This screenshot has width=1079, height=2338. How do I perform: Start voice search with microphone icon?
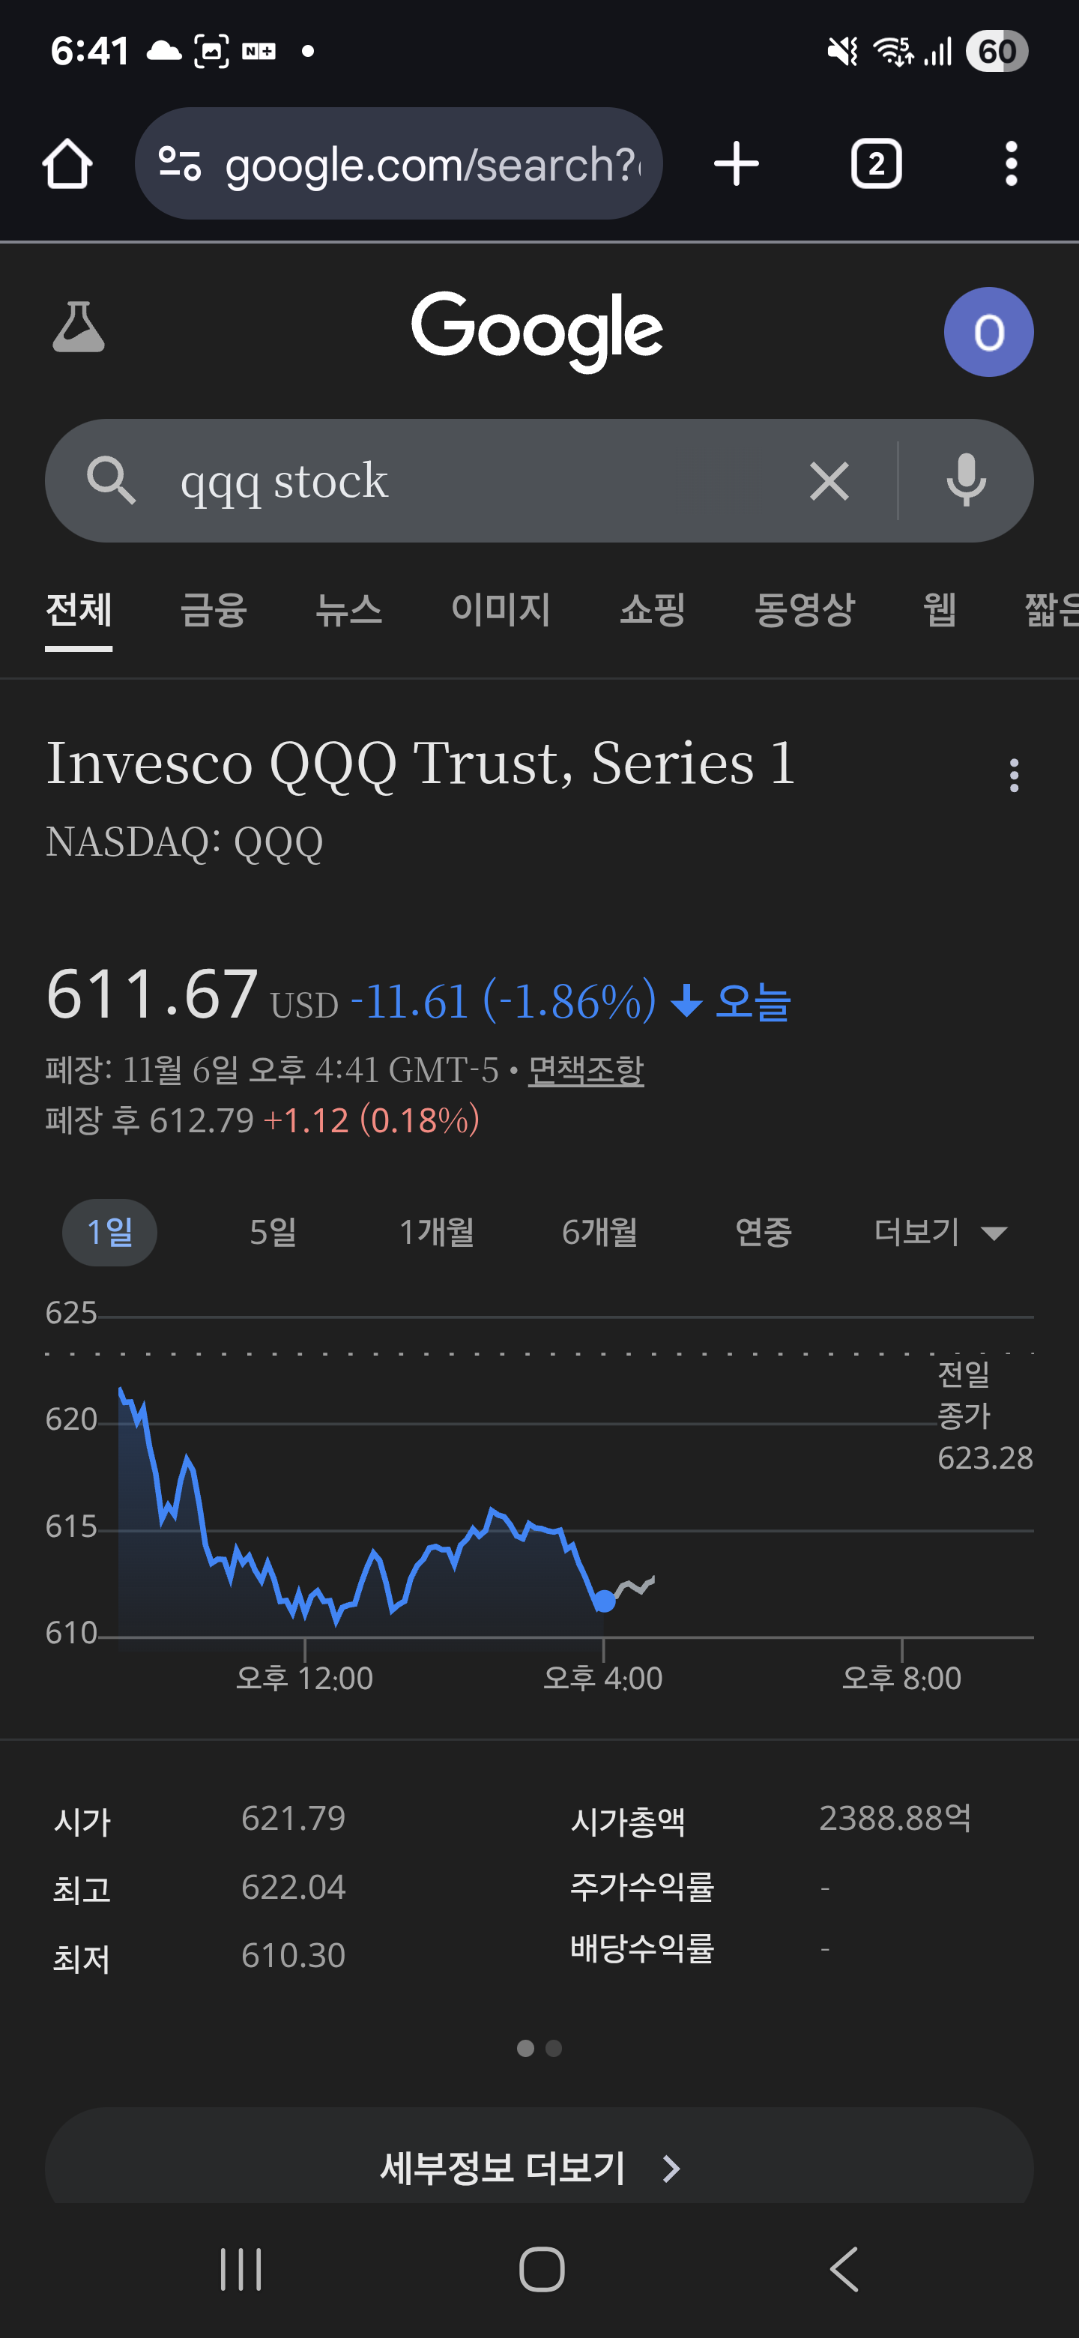click(x=966, y=481)
